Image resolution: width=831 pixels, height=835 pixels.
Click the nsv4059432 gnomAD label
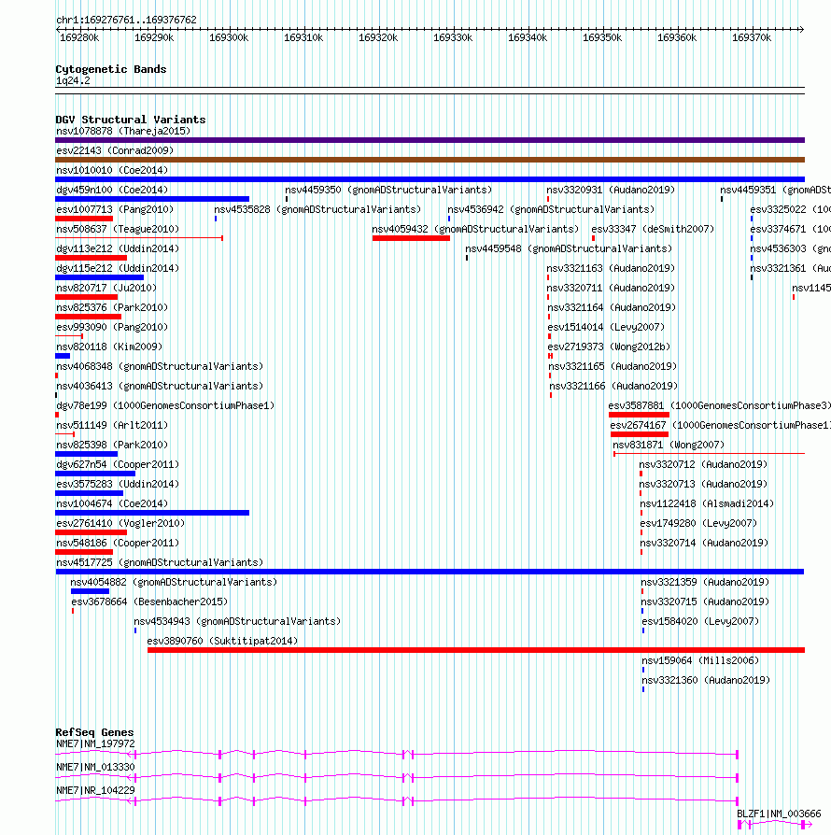(x=475, y=230)
